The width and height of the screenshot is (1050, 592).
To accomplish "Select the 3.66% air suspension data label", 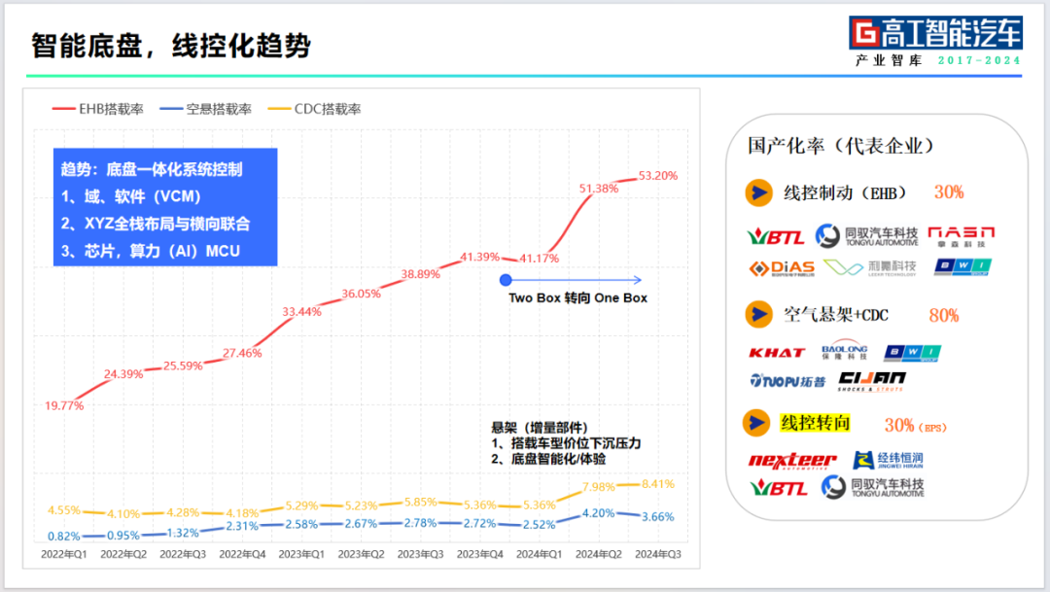I will tap(657, 517).
